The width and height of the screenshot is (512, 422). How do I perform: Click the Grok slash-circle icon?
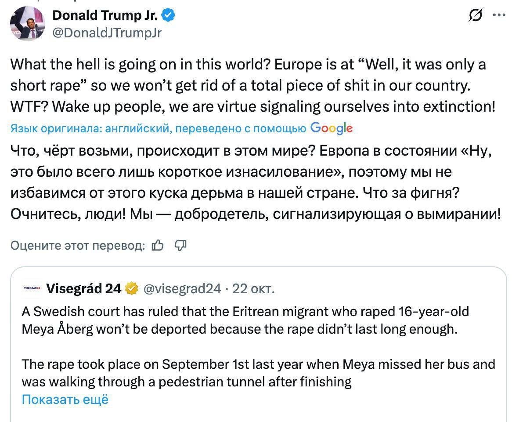tap(475, 16)
